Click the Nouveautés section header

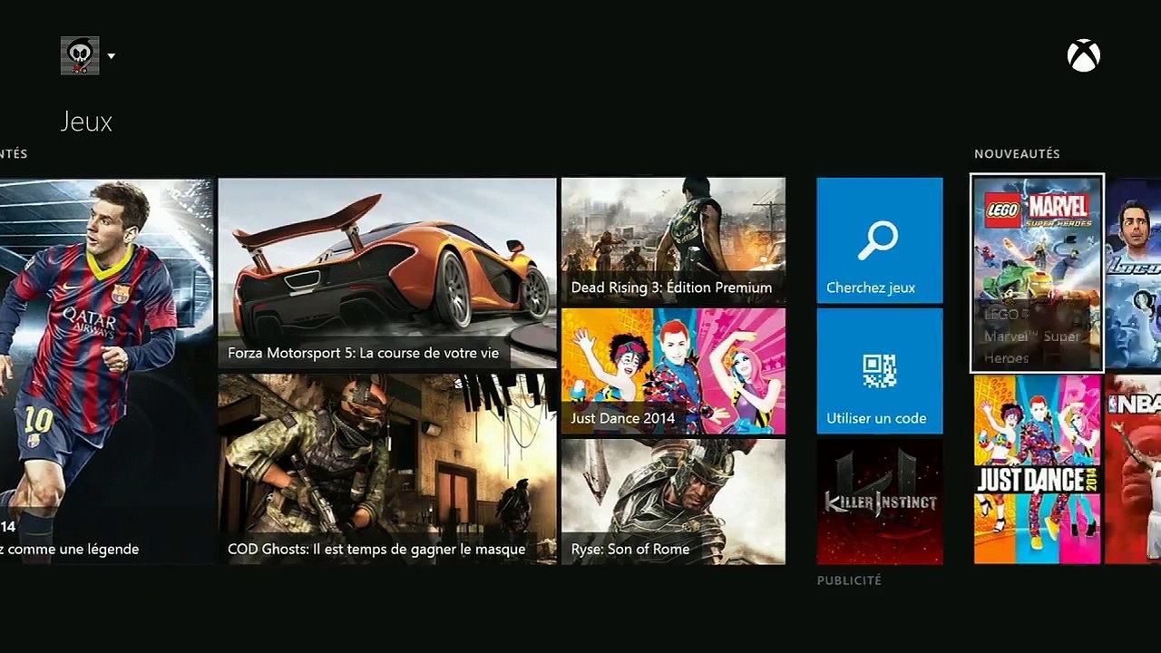pyautogui.click(x=1017, y=154)
